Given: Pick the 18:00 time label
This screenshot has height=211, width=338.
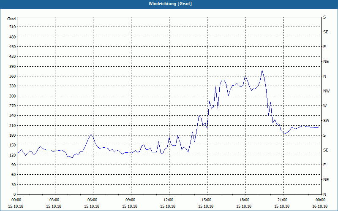Looking at the screenshot, I should coord(245,200).
